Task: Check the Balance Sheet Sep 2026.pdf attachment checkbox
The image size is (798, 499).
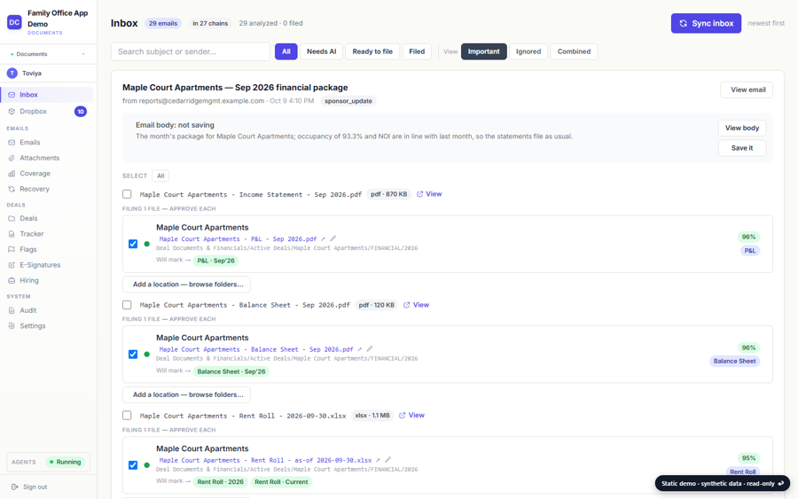Action: [x=127, y=305]
